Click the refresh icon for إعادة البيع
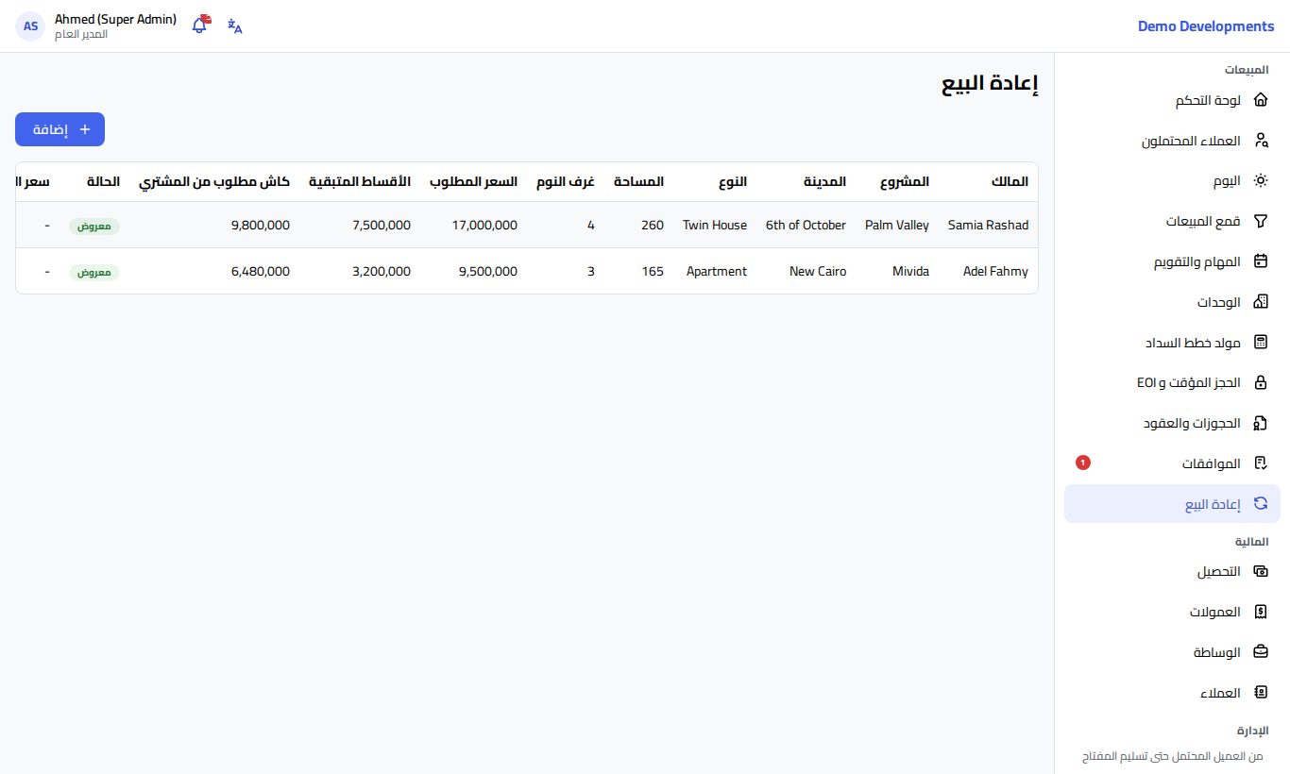This screenshot has width=1290, height=774. point(1260,503)
